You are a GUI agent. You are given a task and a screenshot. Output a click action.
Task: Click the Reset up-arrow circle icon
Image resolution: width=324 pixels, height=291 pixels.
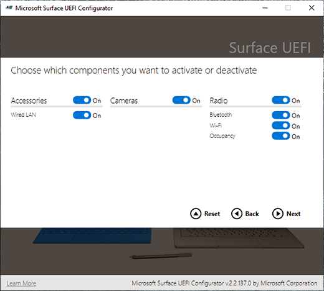(x=196, y=214)
